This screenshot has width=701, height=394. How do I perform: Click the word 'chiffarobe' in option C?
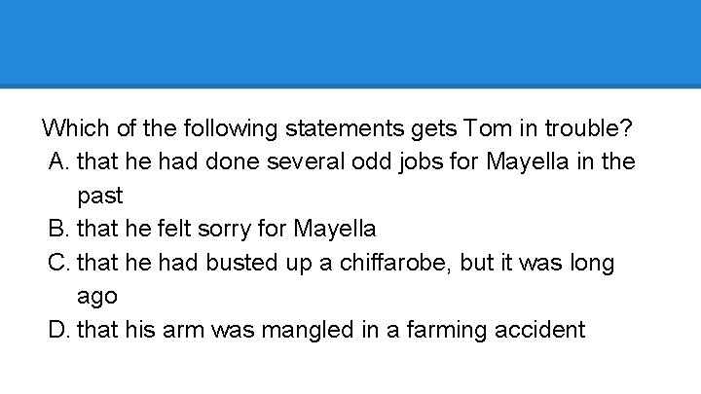pyautogui.click(x=395, y=263)
